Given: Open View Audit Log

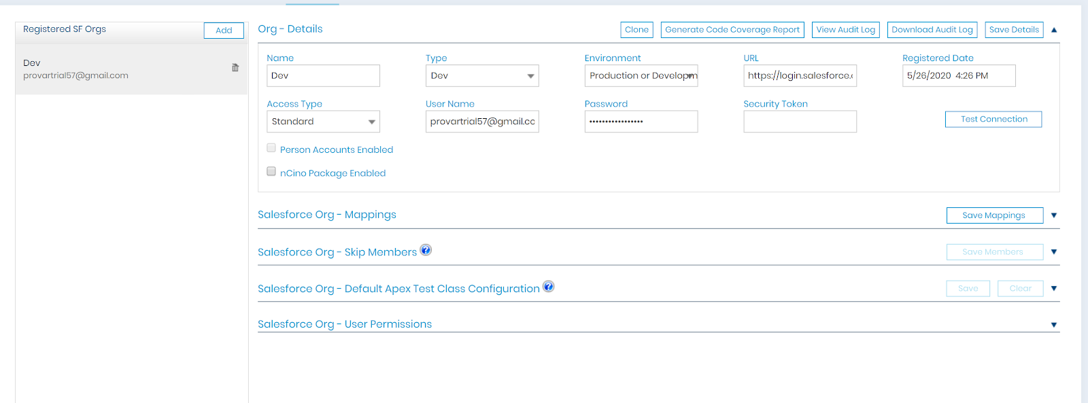Looking at the screenshot, I should 846,30.
